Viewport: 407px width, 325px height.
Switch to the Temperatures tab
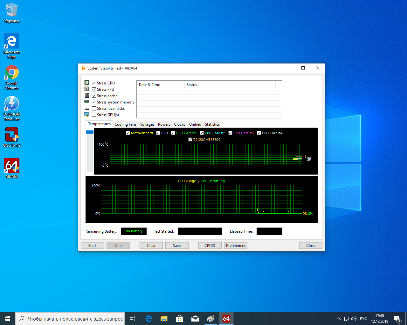pos(99,124)
